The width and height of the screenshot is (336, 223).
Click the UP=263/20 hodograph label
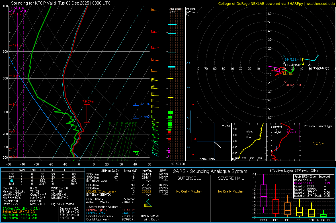[x=292, y=65]
